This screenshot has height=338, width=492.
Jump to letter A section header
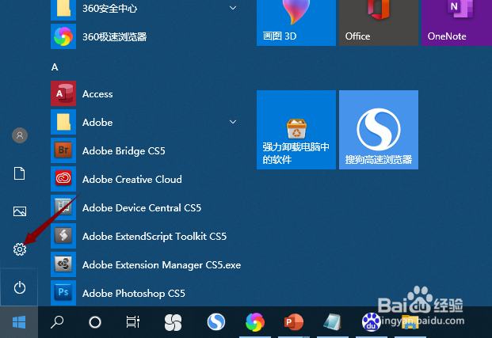(x=55, y=67)
